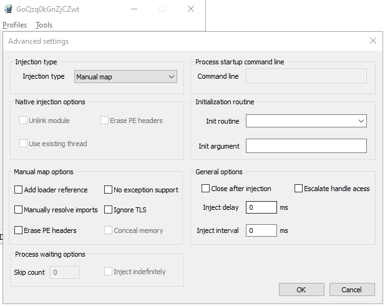Click the Inject interval field
385x306 pixels.
coord(261,230)
